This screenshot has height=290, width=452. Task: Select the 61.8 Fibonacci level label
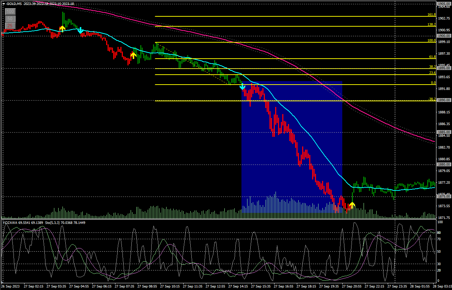pyautogui.click(x=432, y=57)
